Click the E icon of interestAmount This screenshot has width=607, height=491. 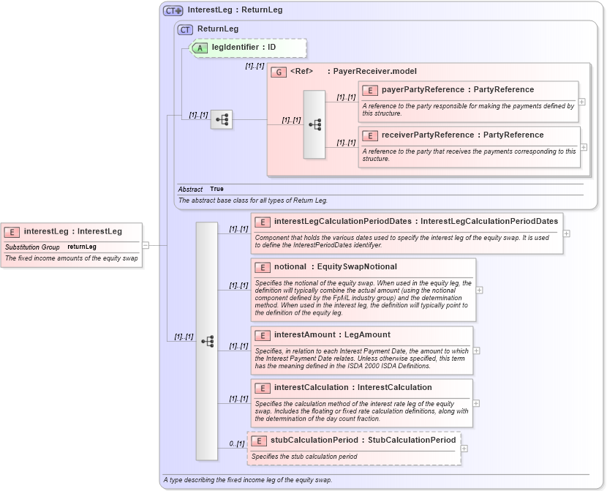coord(263,335)
